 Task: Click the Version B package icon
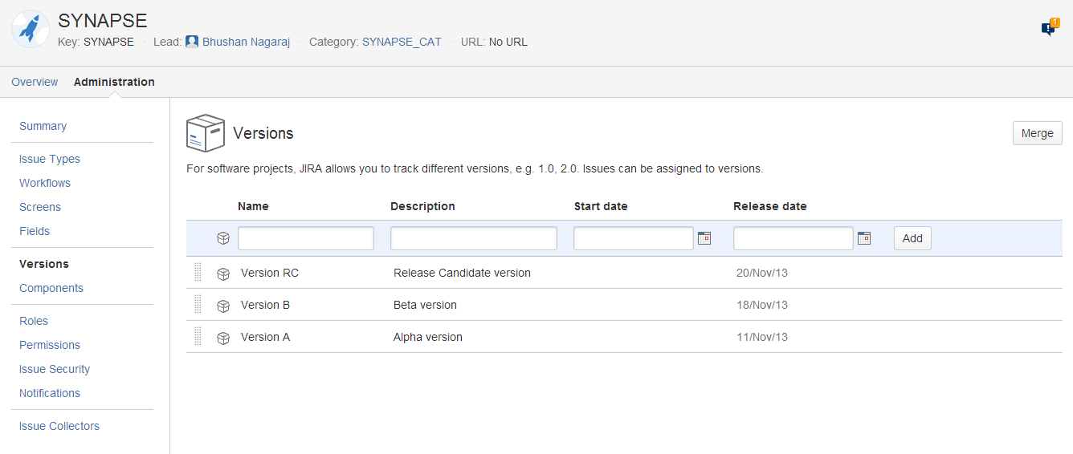click(223, 306)
